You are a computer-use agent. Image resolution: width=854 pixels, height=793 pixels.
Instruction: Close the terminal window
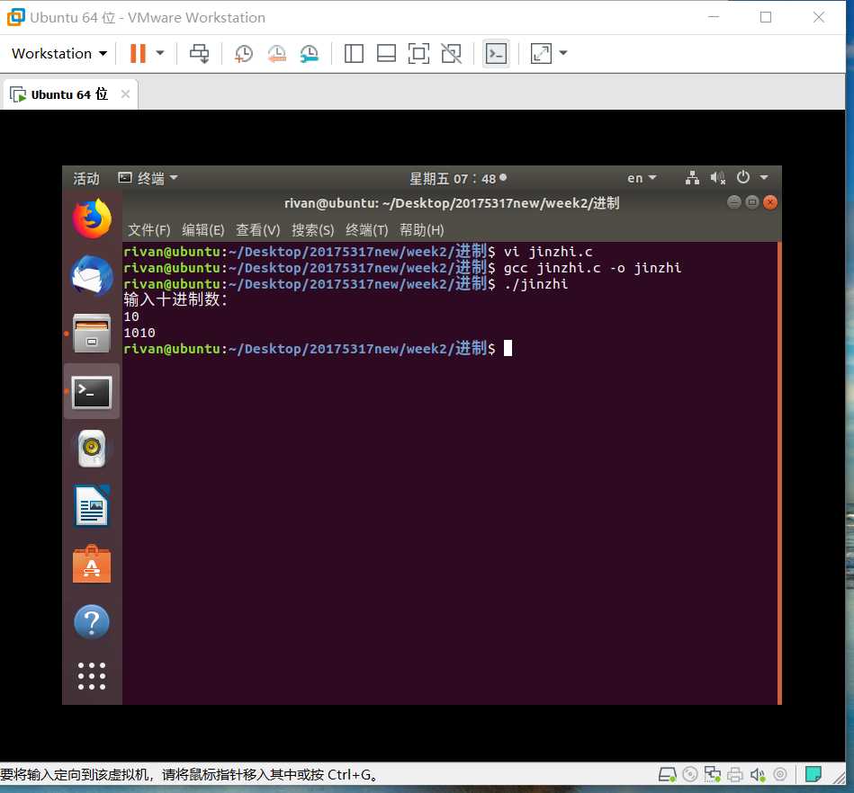[769, 202]
